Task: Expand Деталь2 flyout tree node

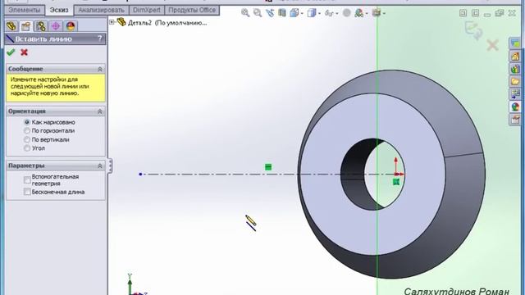Action: click(x=112, y=22)
